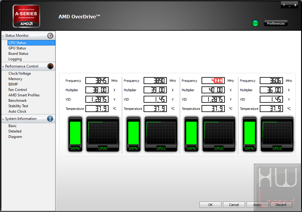Screen dimensions: 302x212
Task: Click the CPU1 100% load bar
Action: 133,134
